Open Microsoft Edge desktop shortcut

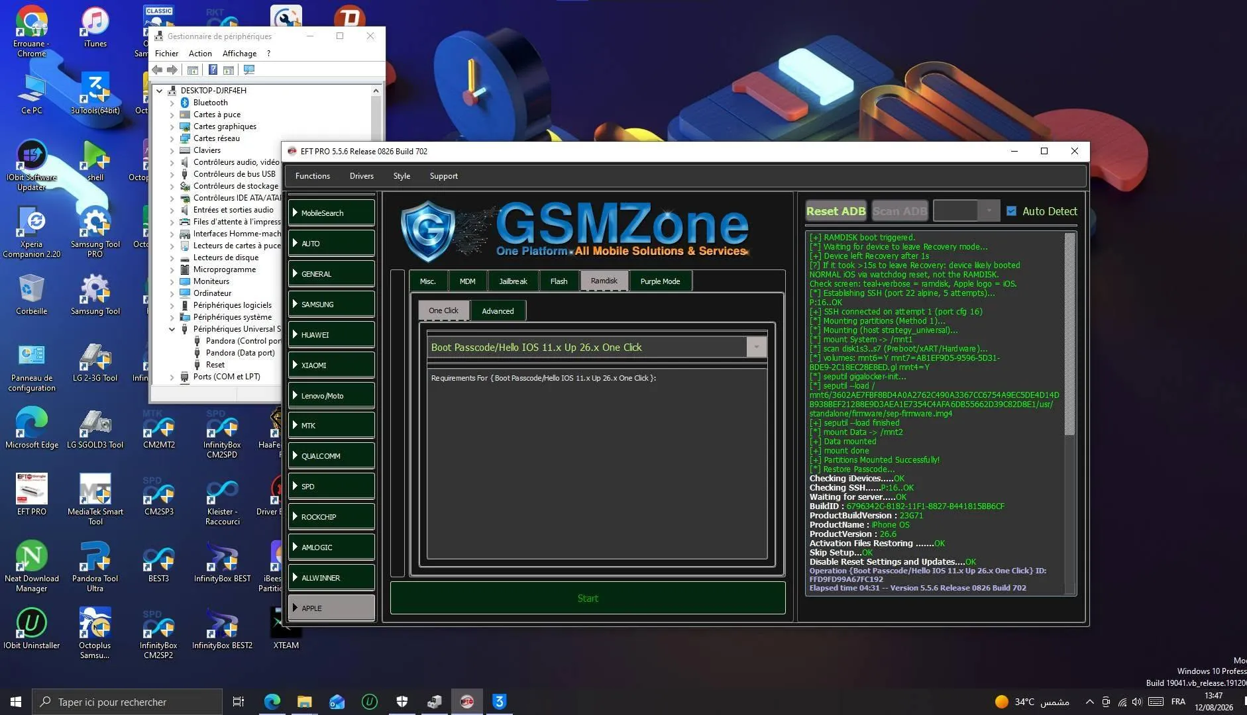click(31, 428)
